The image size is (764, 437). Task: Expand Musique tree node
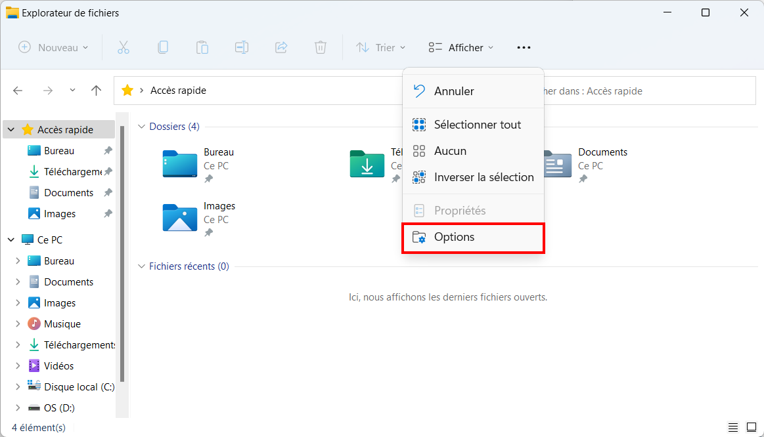pos(18,323)
